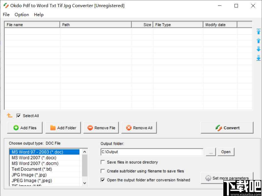Uncheck the Select All checkbox
The width and height of the screenshot is (262, 196).
[x=18, y=116]
